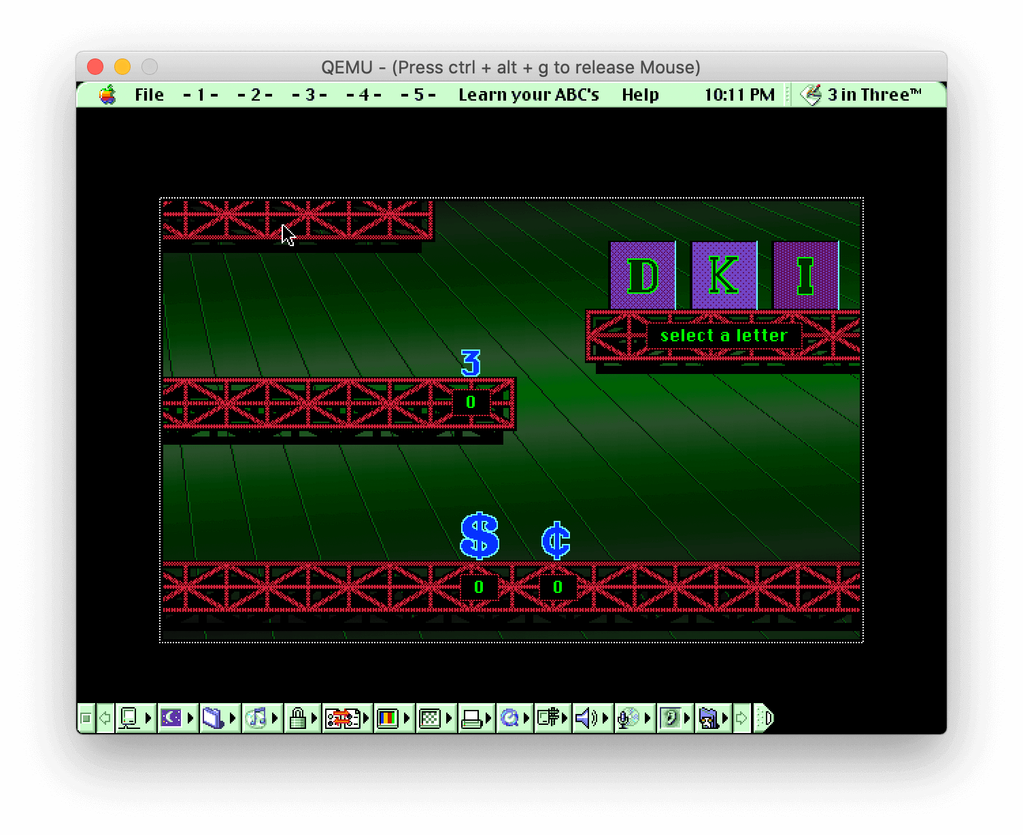Screen dimensions: 1023x835
Task: Click the Control Strip left scroll arrow
Action: [x=105, y=718]
